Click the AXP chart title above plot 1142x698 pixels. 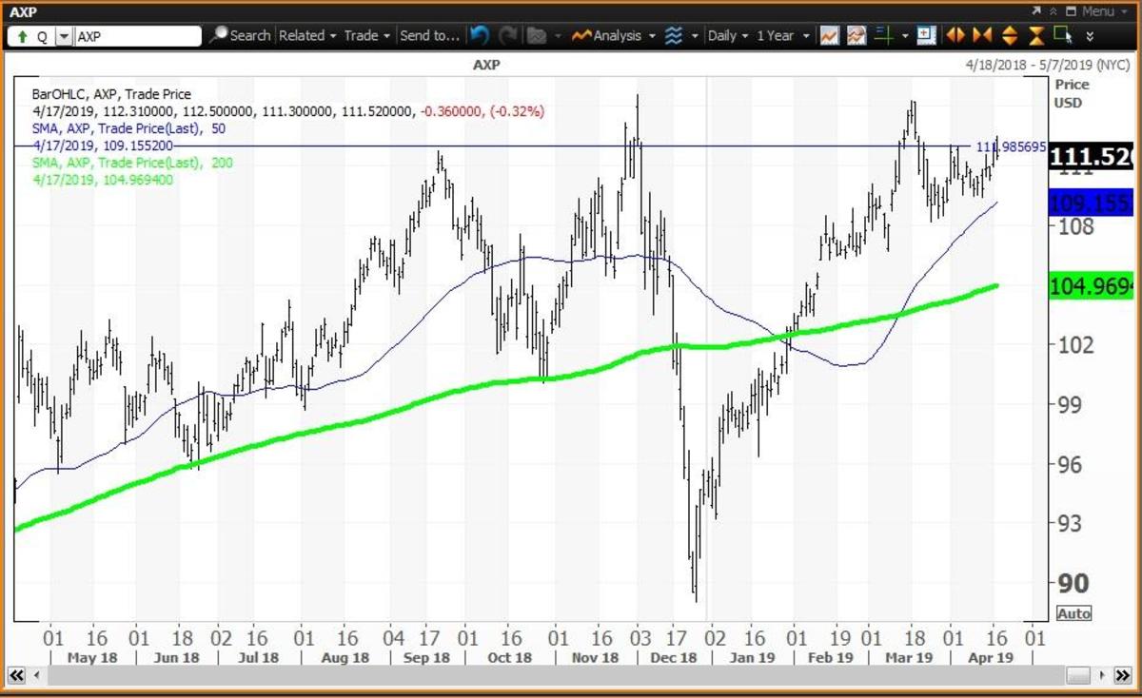pyautogui.click(x=486, y=65)
